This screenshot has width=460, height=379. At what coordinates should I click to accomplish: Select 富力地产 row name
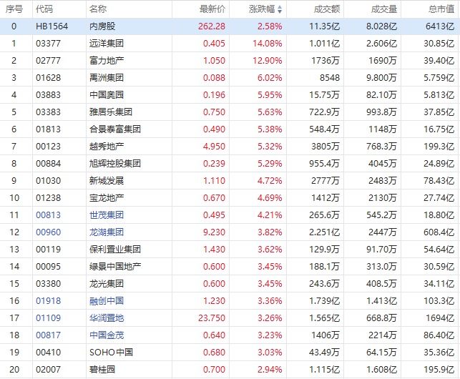pyautogui.click(x=107, y=61)
